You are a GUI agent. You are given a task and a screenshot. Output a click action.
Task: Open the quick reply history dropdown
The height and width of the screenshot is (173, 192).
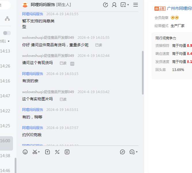pyautogui.click(x=134, y=152)
